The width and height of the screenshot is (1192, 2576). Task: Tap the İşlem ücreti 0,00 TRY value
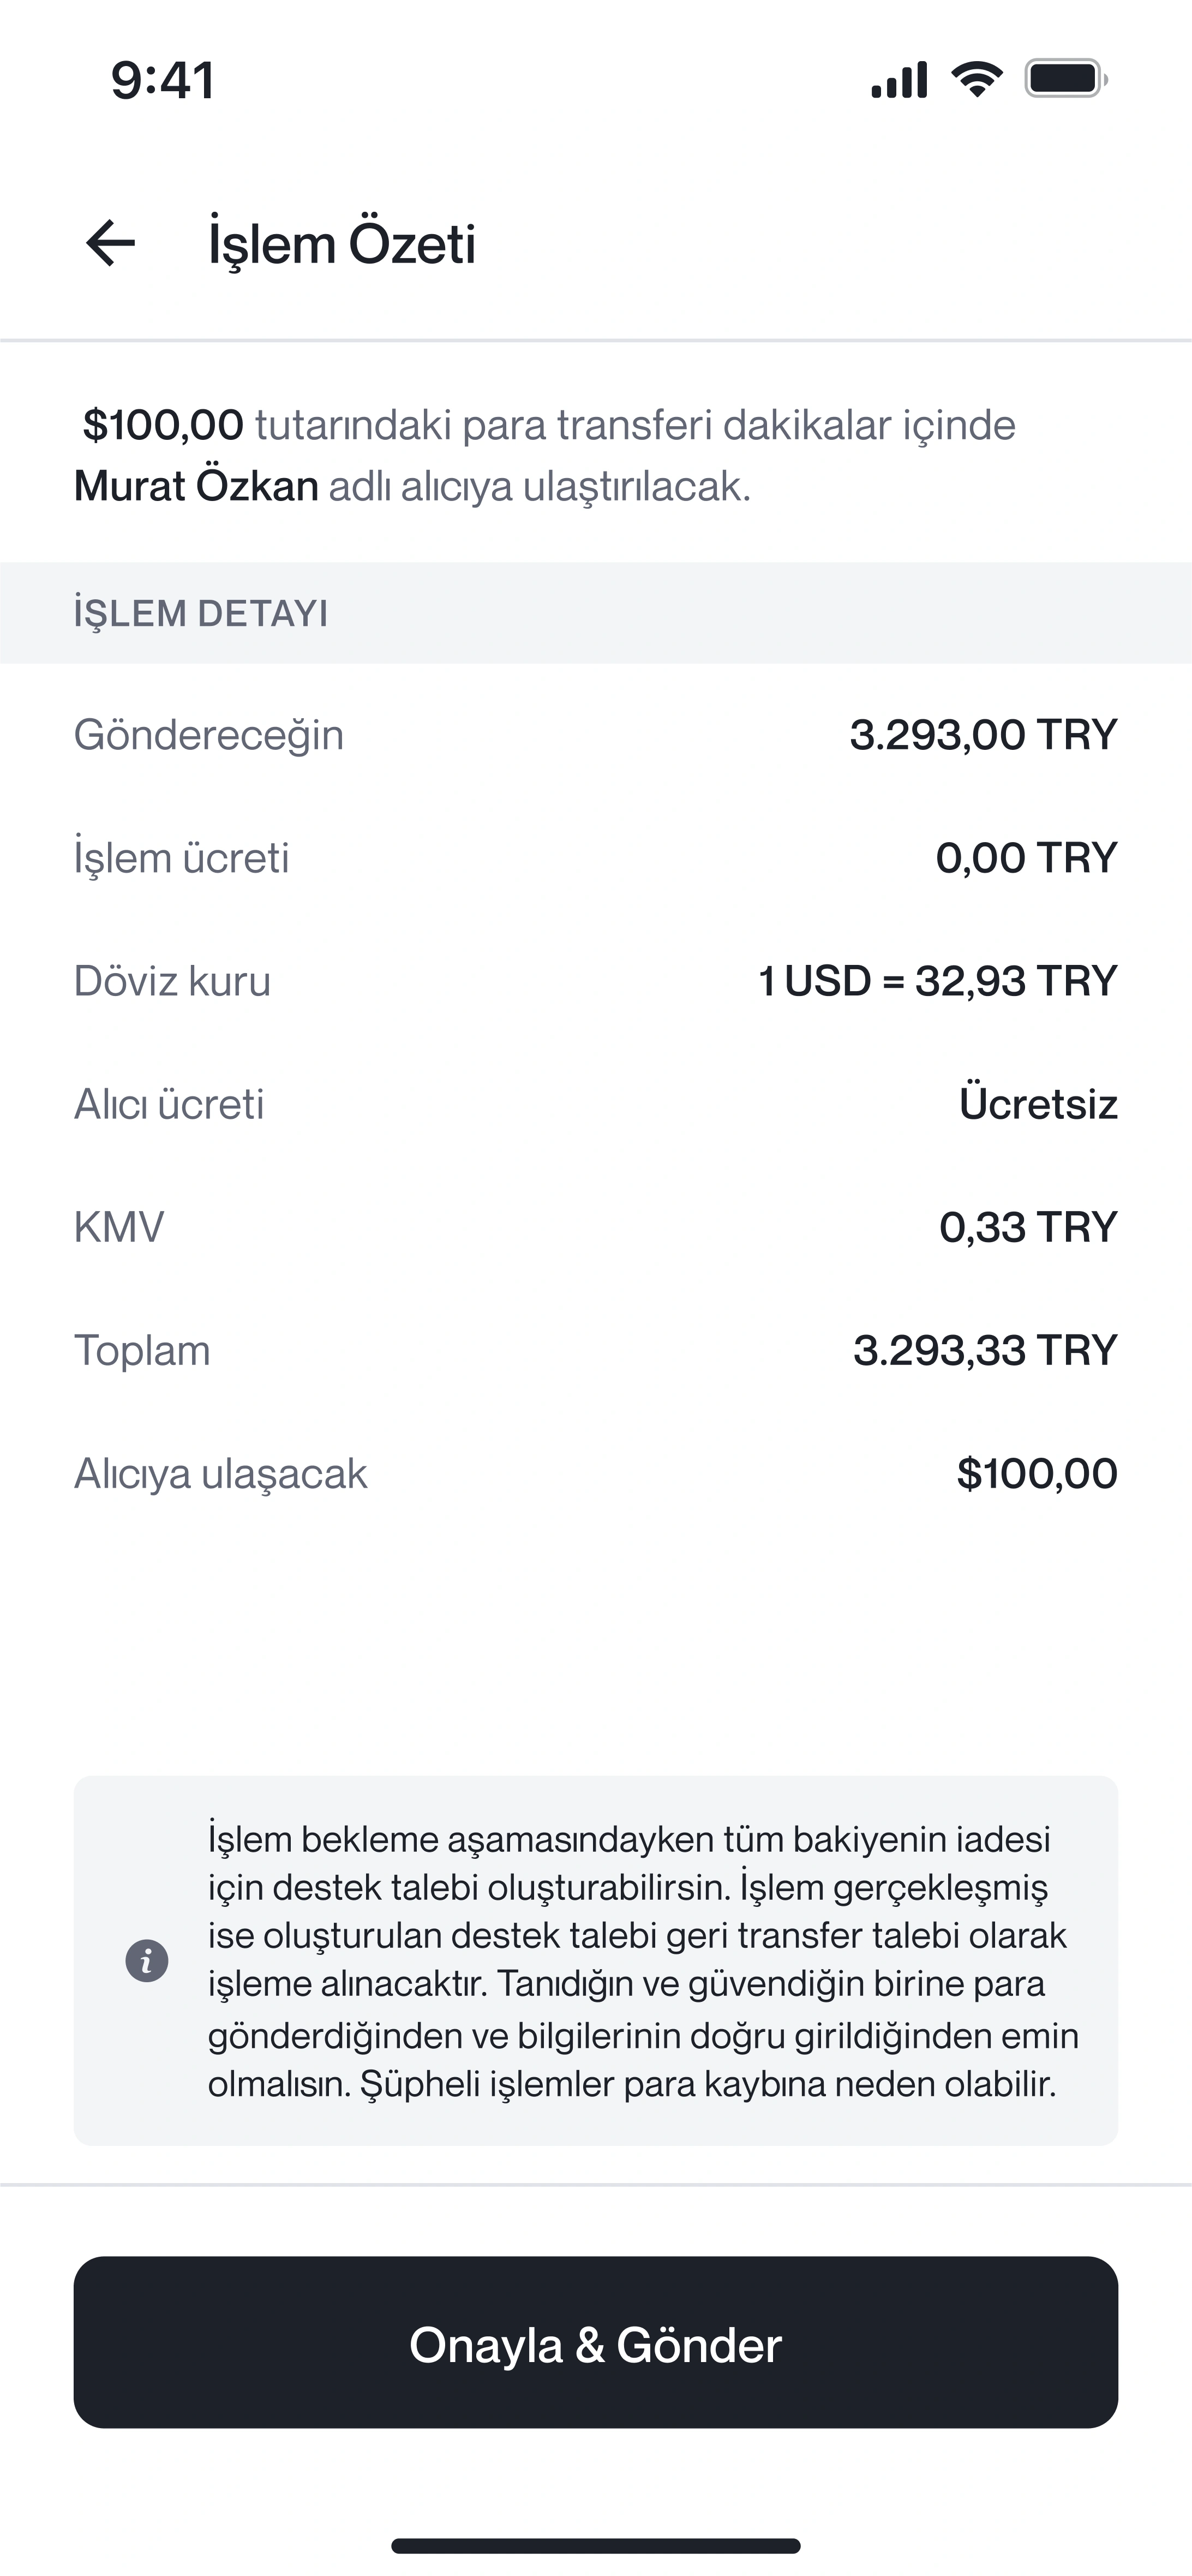coord(1025,858)
